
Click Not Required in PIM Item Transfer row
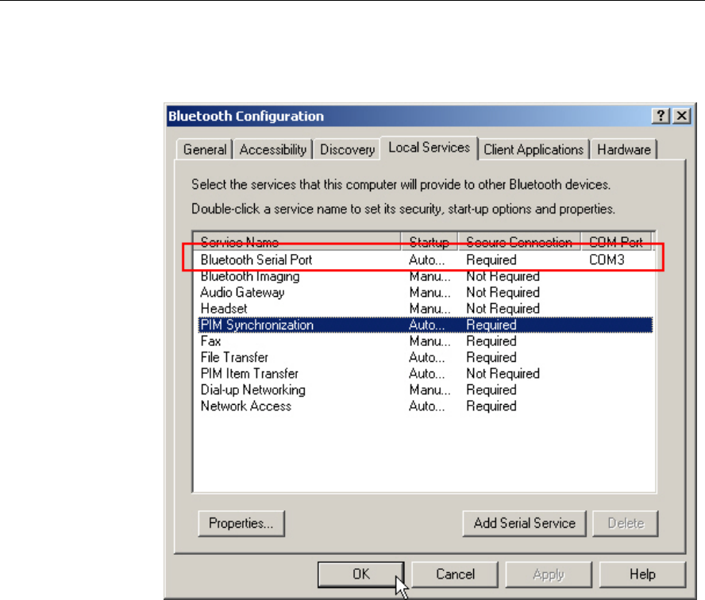(x=503, y=374)
